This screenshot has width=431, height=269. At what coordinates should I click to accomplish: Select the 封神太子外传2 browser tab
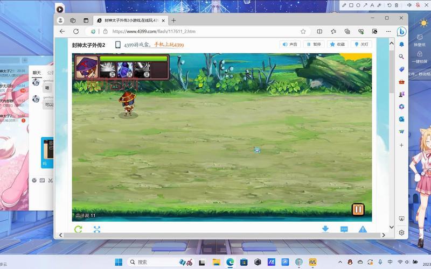(129, 20)
